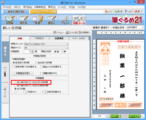The width and height of the screenshot is (146, 120).
Task: Go to next record with 次へ button
Action: click(x=133, y=116)
